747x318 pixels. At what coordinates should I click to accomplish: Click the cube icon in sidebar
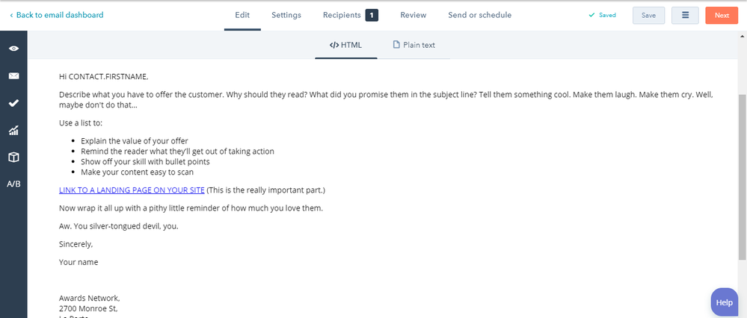[x=13, y=158]
